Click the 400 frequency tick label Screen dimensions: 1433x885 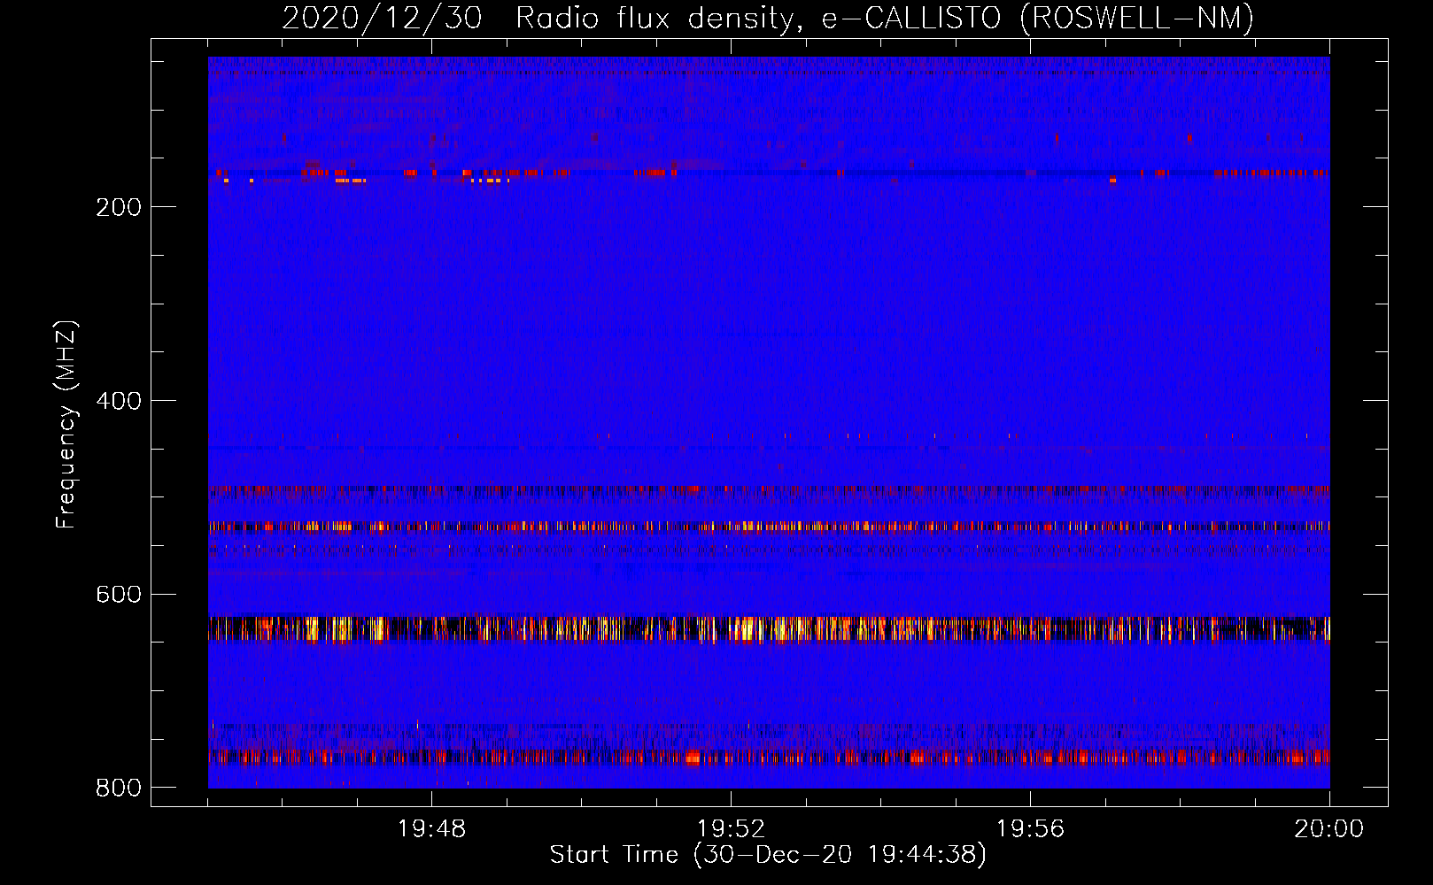click(x=119, y=401)
